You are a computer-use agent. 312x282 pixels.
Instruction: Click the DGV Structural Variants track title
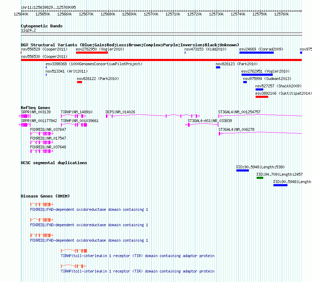pos(130,45)
